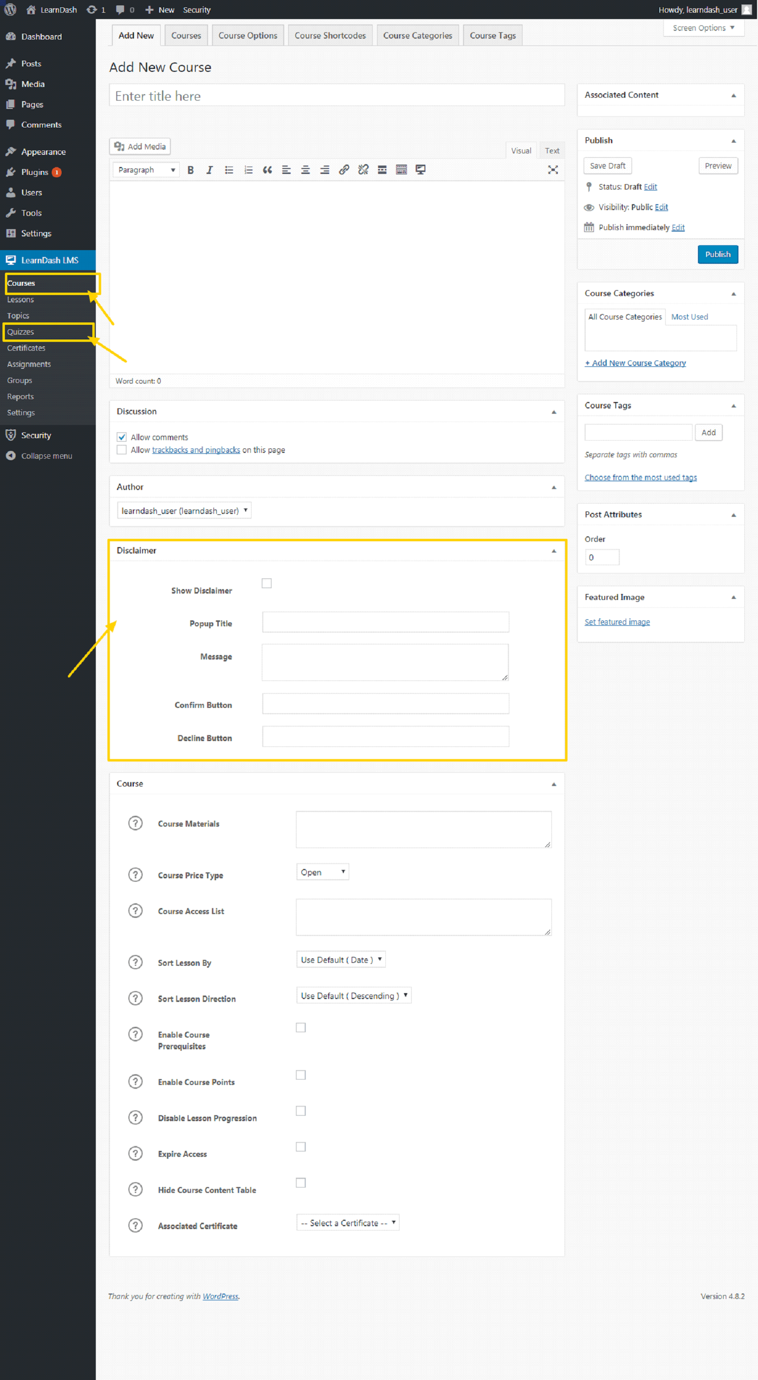This screenshot has height=1380, width=758.
Task: Open the Course Categories tab
Action: (418, 35)
